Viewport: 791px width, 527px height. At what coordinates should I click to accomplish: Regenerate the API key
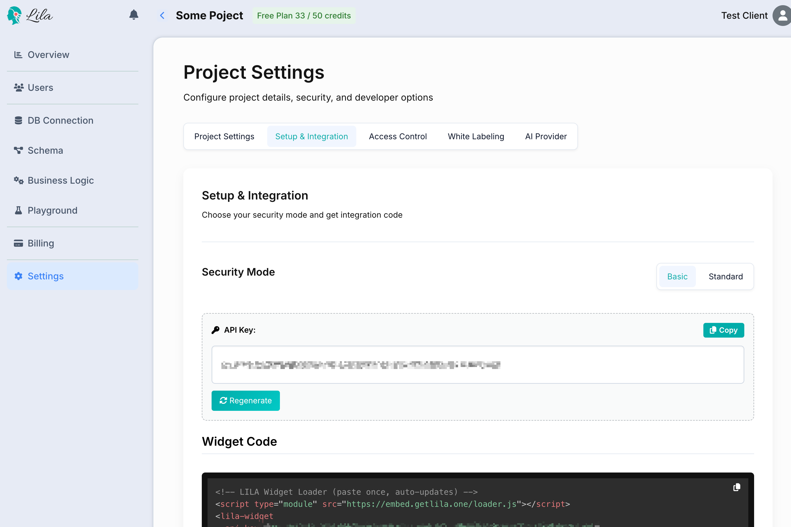[x=245, y=401]
